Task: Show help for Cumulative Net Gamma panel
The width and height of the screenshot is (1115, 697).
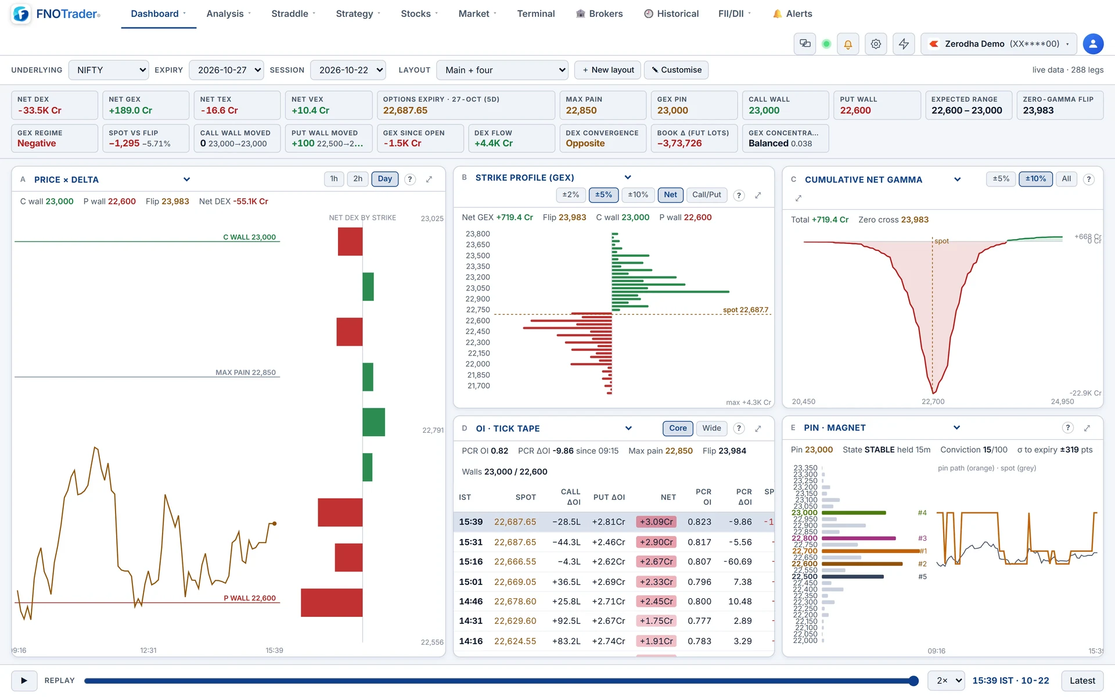Action: tap(1089, 179)
